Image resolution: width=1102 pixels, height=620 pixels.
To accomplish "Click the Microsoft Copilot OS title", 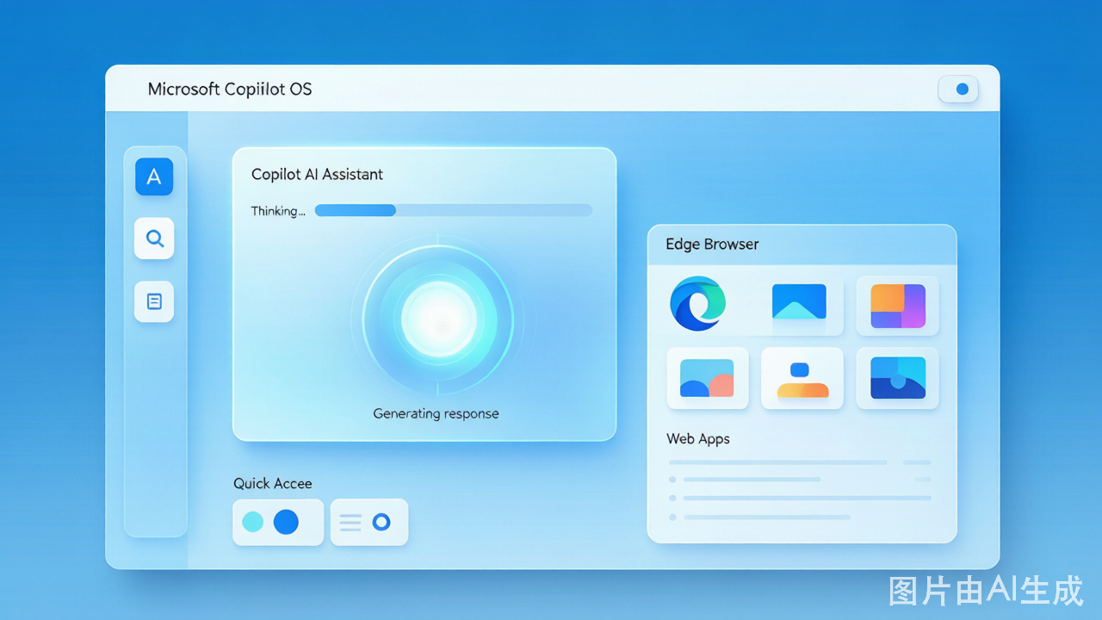I will coord(230,89).
